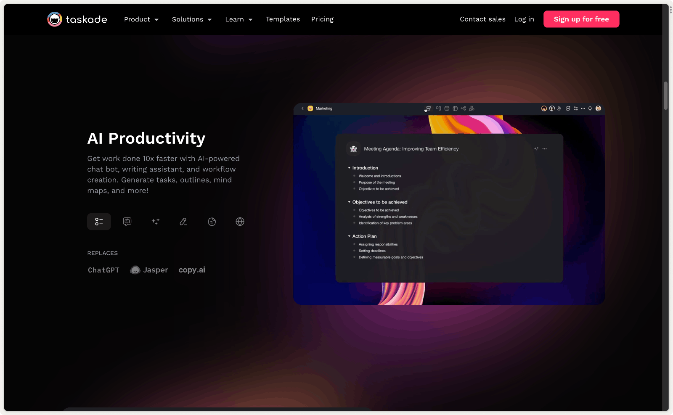This screenshot has height=415, width=673.
Task: Select the sparkles AI generator icon
Action: [x=155, y=222]
